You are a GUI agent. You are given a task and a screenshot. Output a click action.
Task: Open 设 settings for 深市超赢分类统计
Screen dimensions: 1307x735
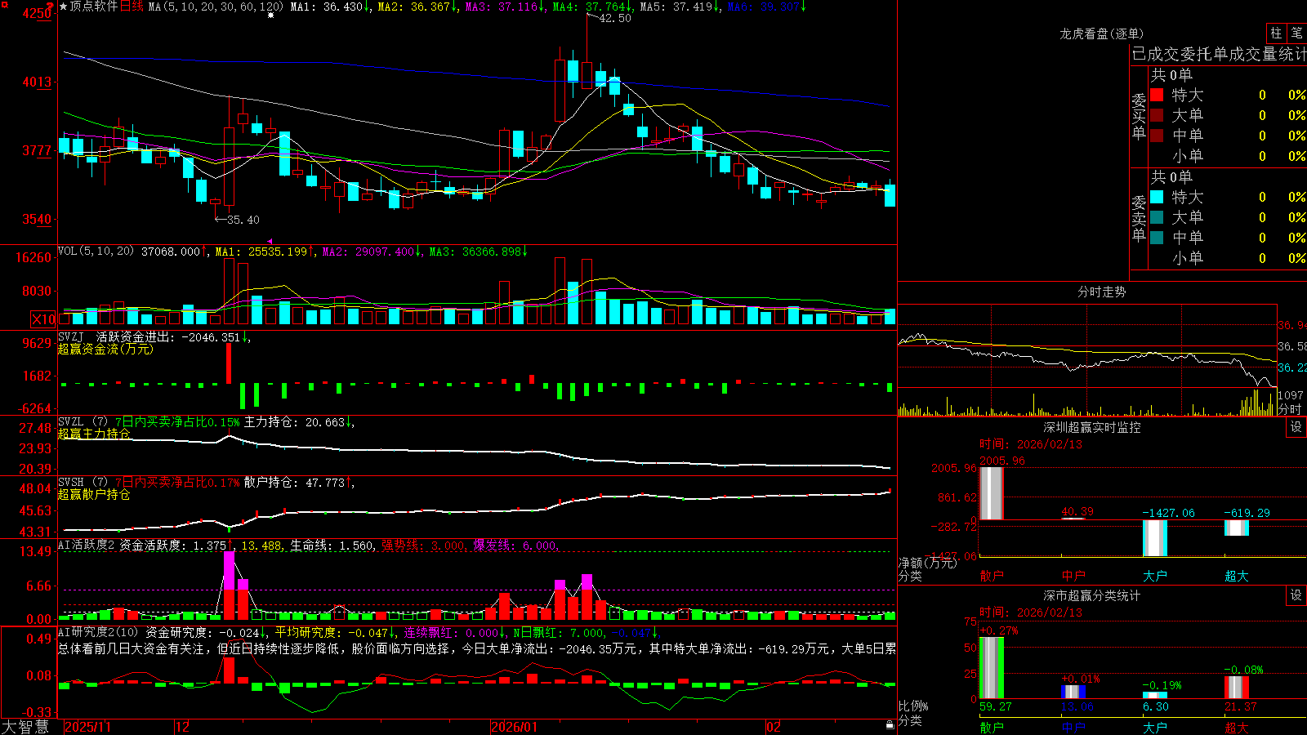click(x=1296, y=595)
